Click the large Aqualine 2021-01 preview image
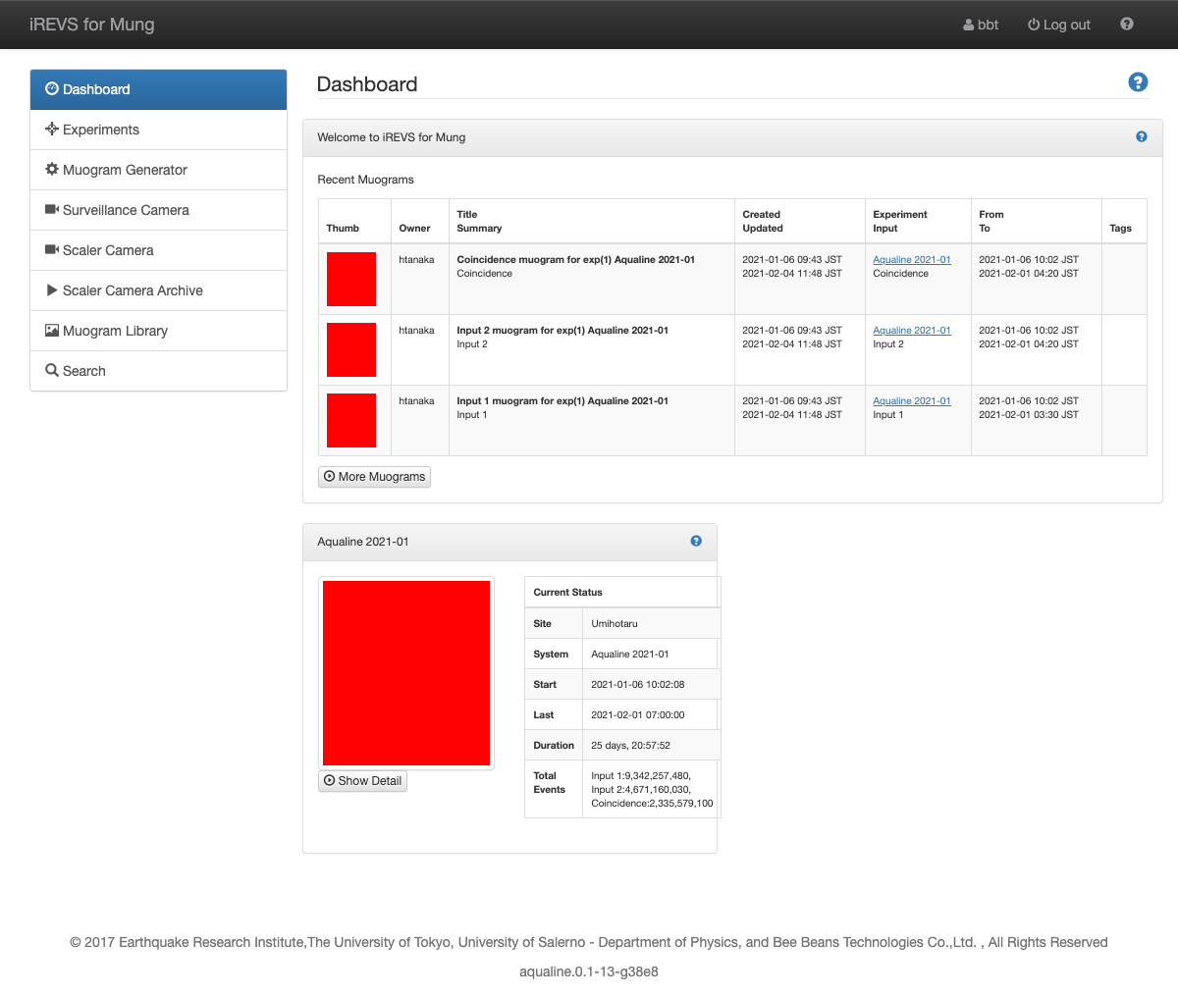 (405, 673)
